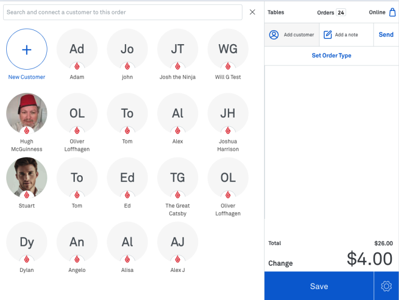Select customer Adam avatar

tap(77, 49)
